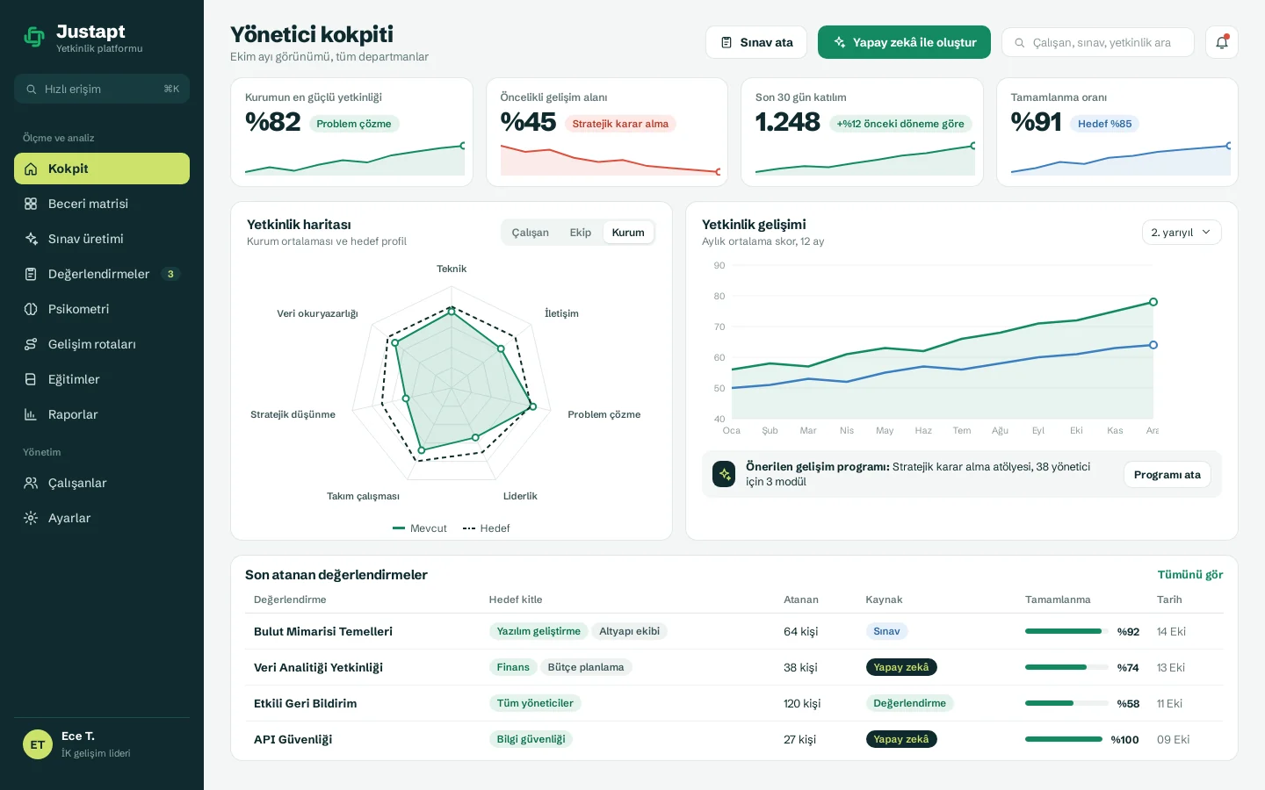Open the Tümünü gör link
The width and height of the screenshot is (1265, 790).
point(1189,575)
